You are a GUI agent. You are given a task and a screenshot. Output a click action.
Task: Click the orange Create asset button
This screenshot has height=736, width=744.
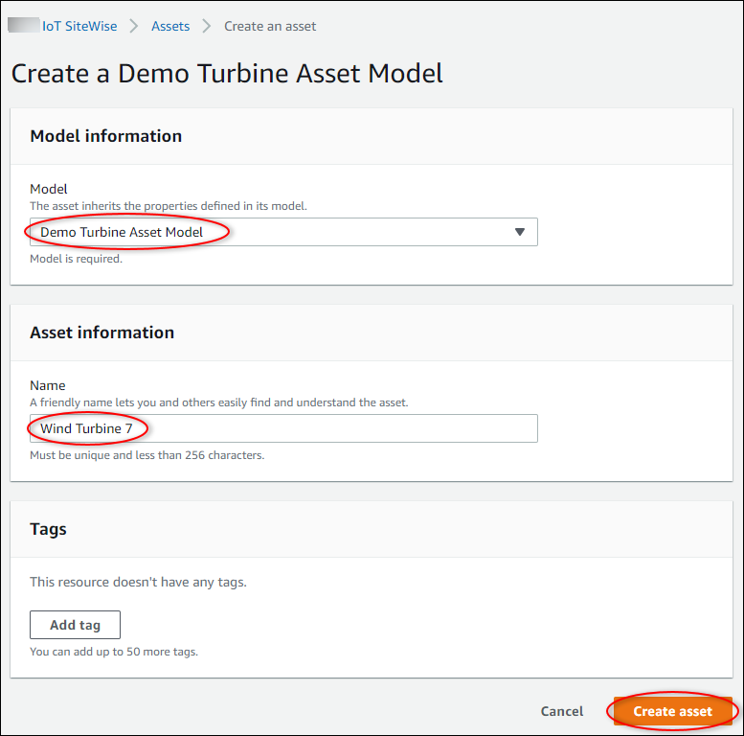point(672,711)
